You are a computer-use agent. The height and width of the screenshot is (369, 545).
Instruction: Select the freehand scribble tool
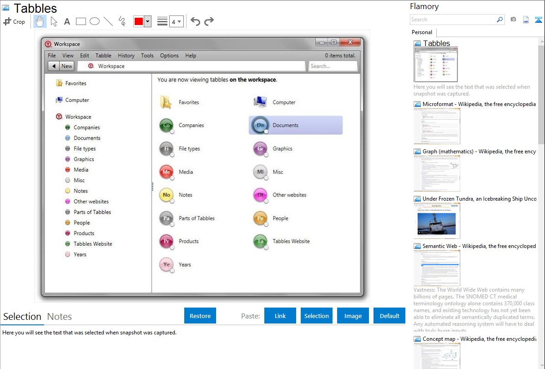[122, 21]
